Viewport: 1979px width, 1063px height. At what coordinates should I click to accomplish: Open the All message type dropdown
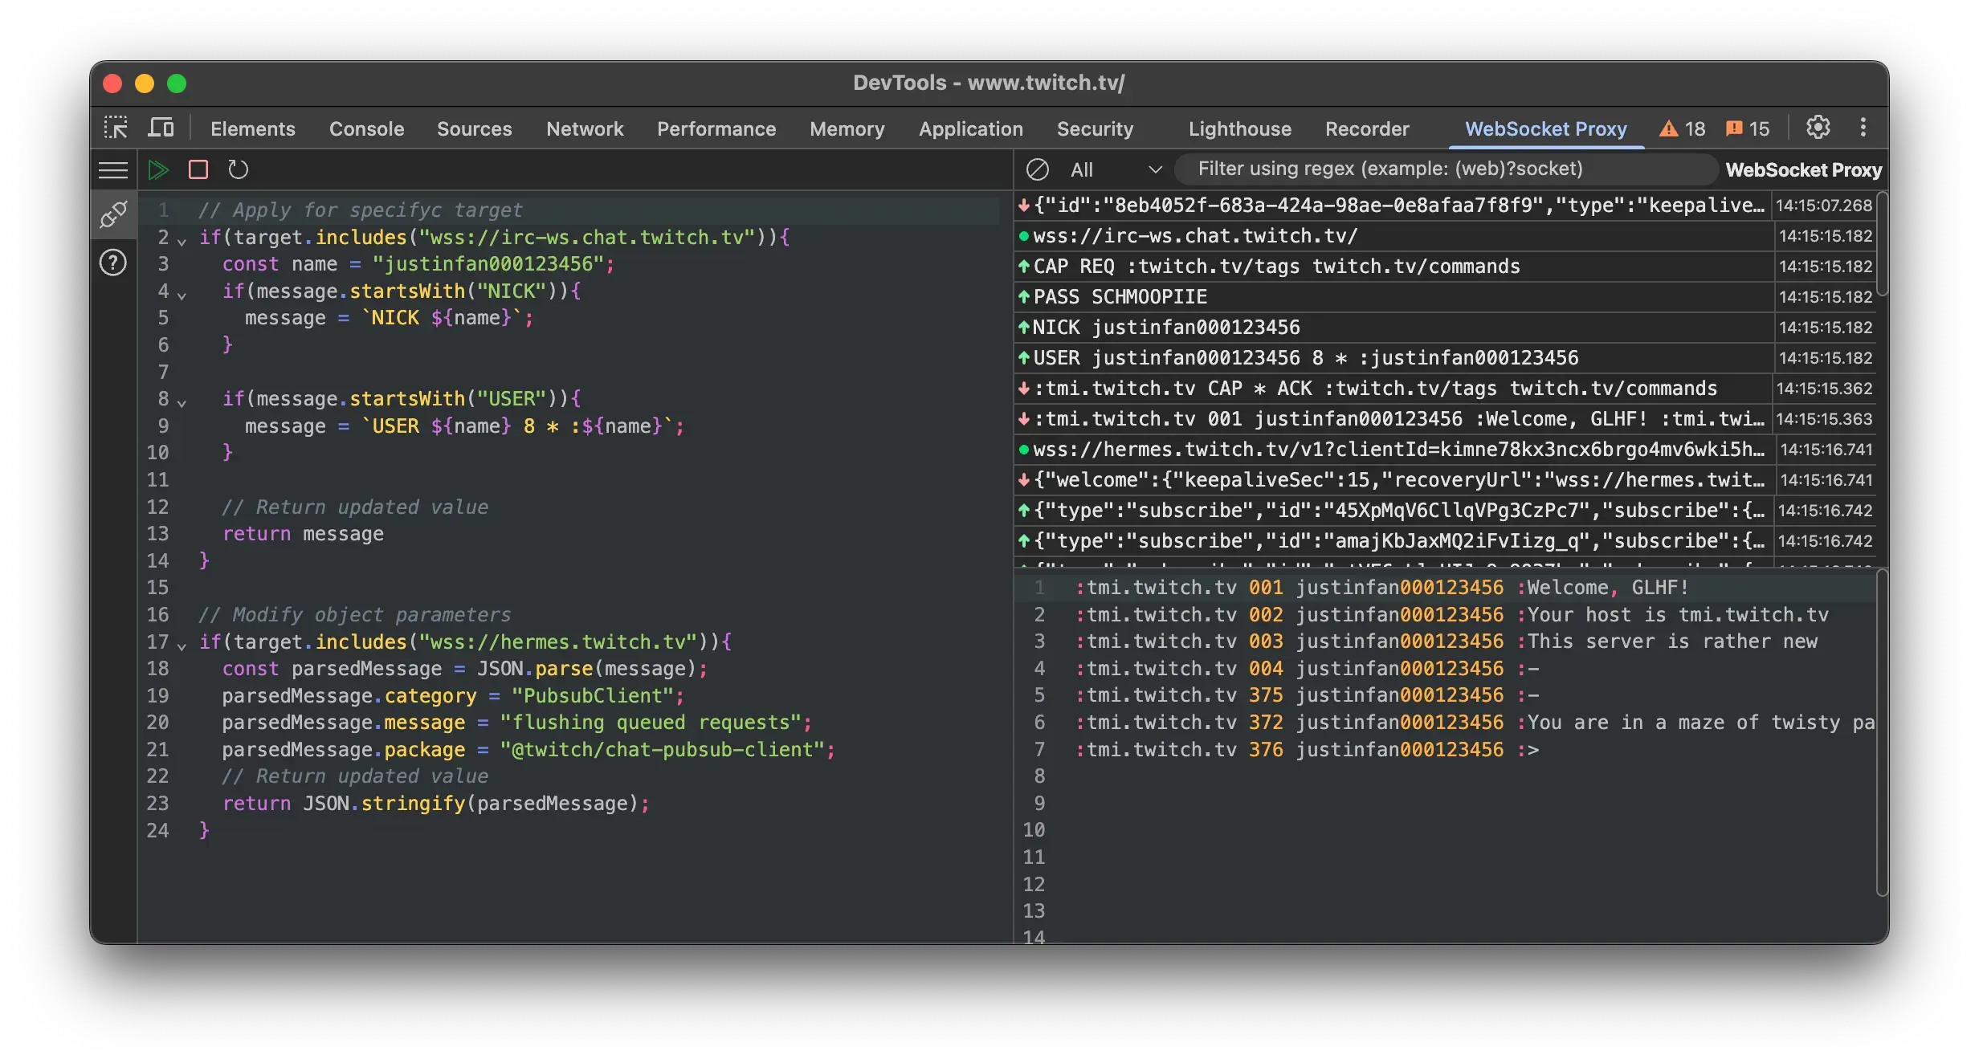click(1116, 169)
